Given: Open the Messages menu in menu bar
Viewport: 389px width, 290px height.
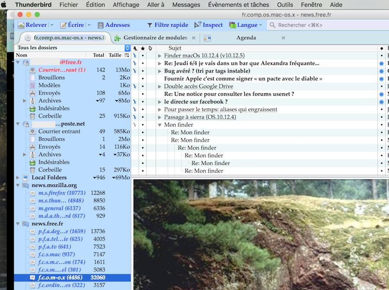Looking at the screenshot, I should coord(186,5).
